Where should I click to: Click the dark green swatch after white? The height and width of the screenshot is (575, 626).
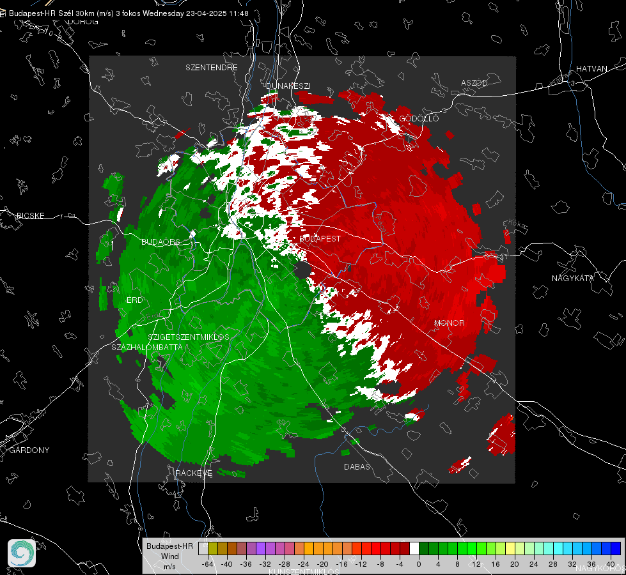click(424, 549)
